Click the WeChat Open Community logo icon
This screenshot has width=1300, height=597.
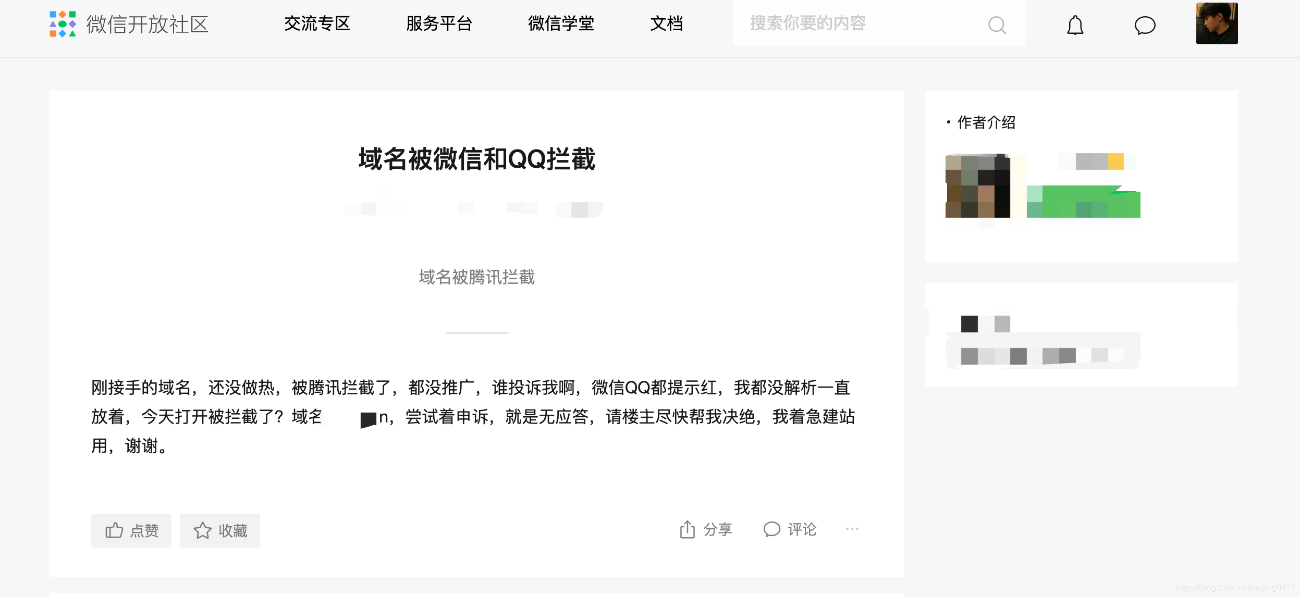63,24
